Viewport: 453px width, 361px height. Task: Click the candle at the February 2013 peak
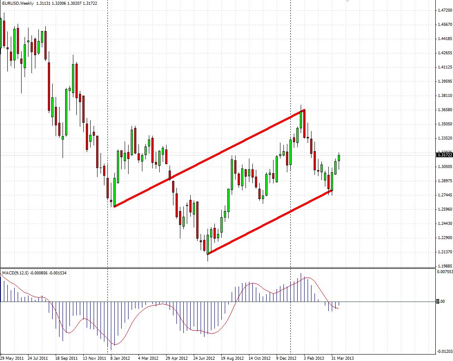pyautogui.click(x=301, y=120)
